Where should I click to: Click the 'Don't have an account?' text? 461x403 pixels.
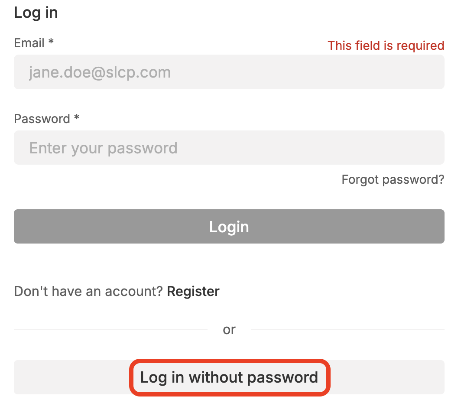point(88,291)
